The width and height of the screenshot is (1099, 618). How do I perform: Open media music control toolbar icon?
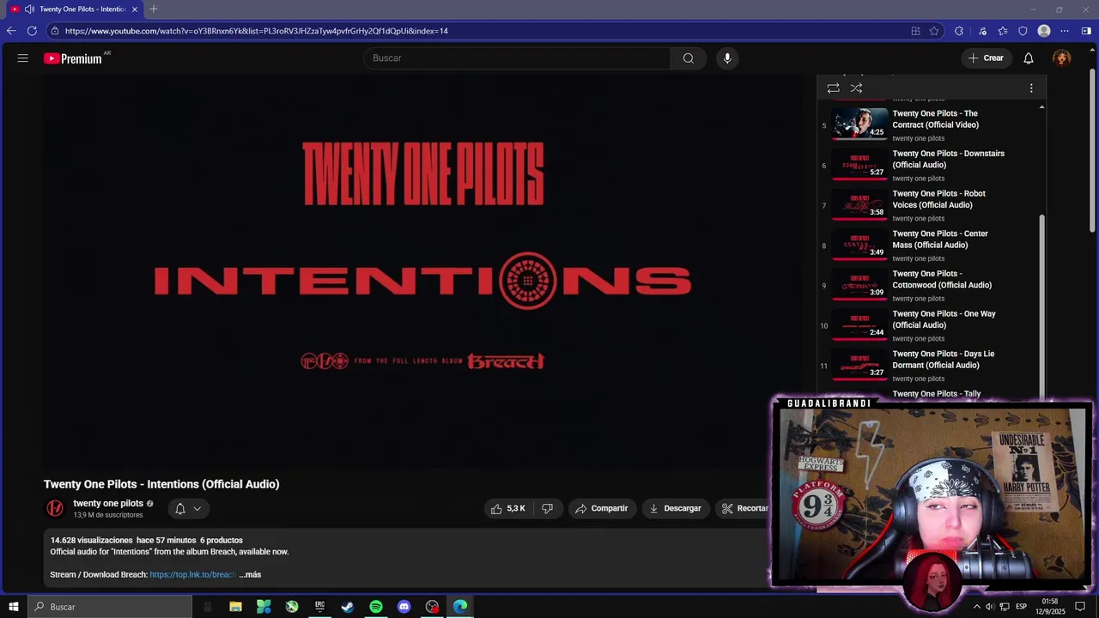tap(983, 31)
